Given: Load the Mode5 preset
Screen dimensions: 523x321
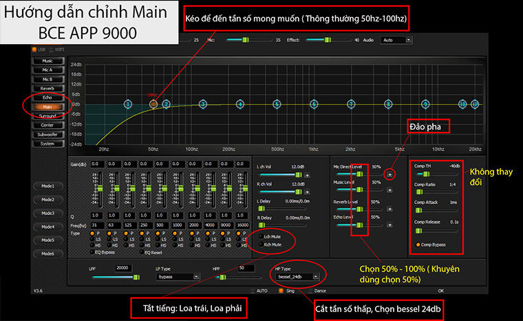Looking at the screenshot, I should click(x=47, y=240).
